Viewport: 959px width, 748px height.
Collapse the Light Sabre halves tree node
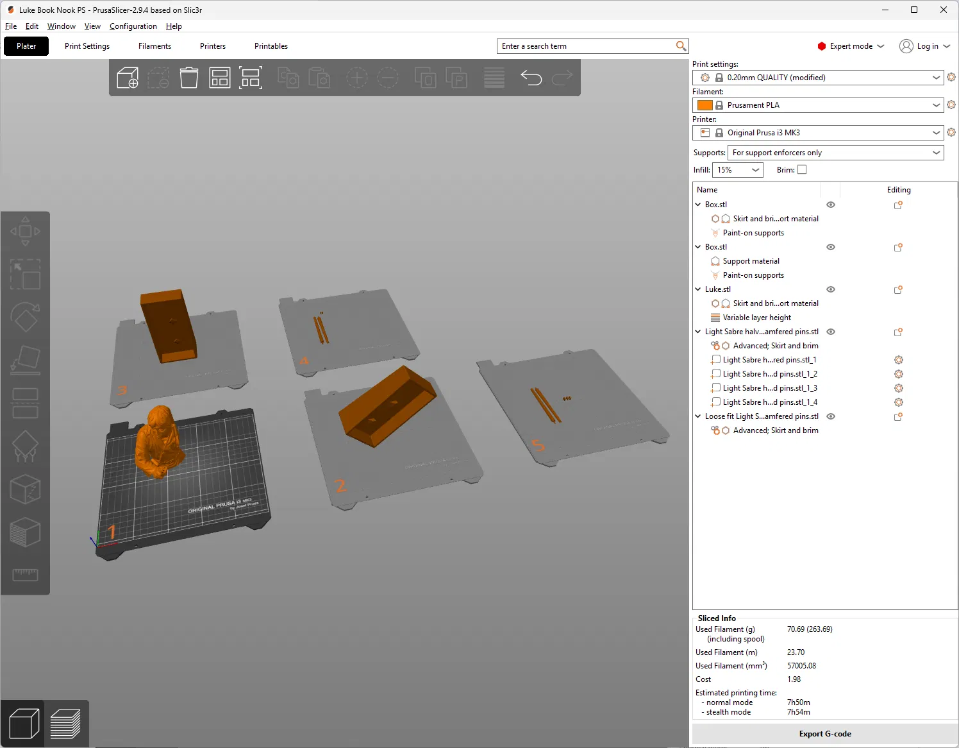tap(698, 332)
